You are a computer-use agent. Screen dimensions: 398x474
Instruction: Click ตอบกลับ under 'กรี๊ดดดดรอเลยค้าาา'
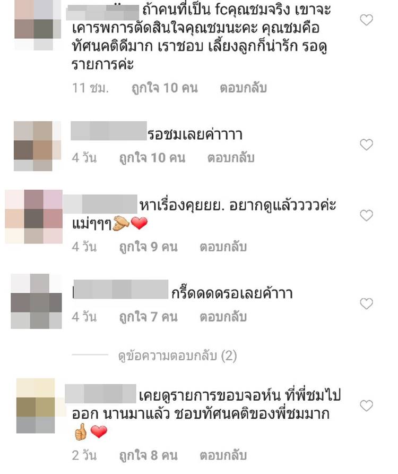tap(223, 317)
